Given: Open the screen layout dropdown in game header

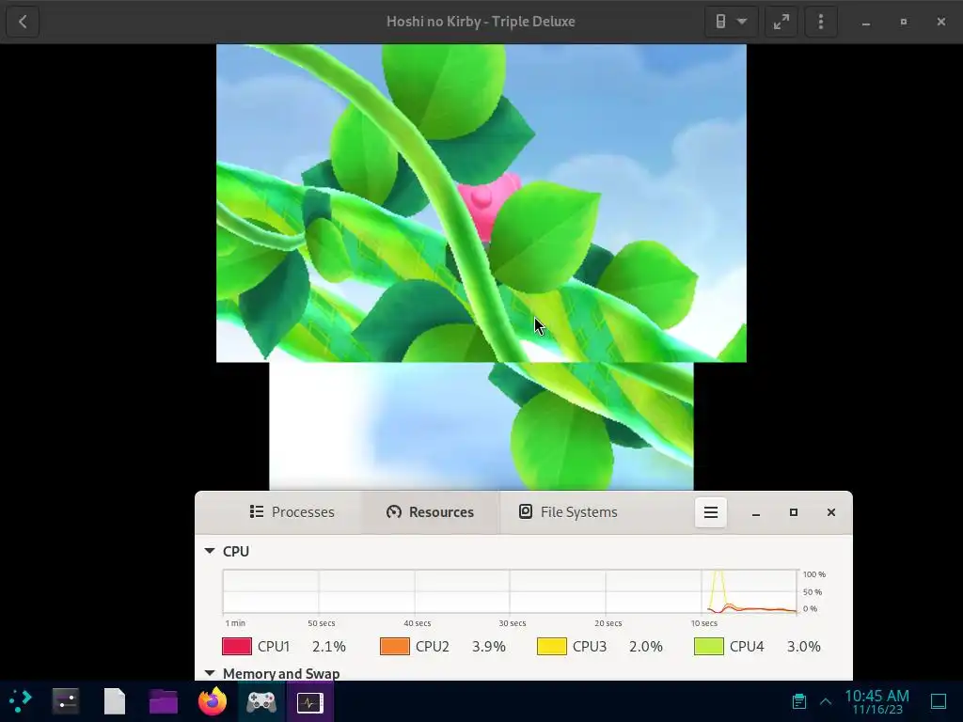Looking at the screenshot, I should point(731,22).
